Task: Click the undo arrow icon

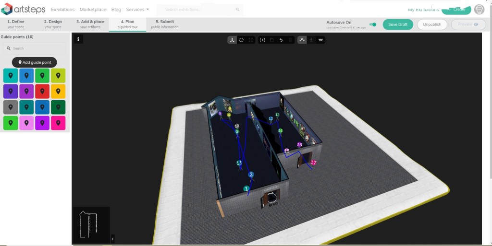Action: (281, 40)
